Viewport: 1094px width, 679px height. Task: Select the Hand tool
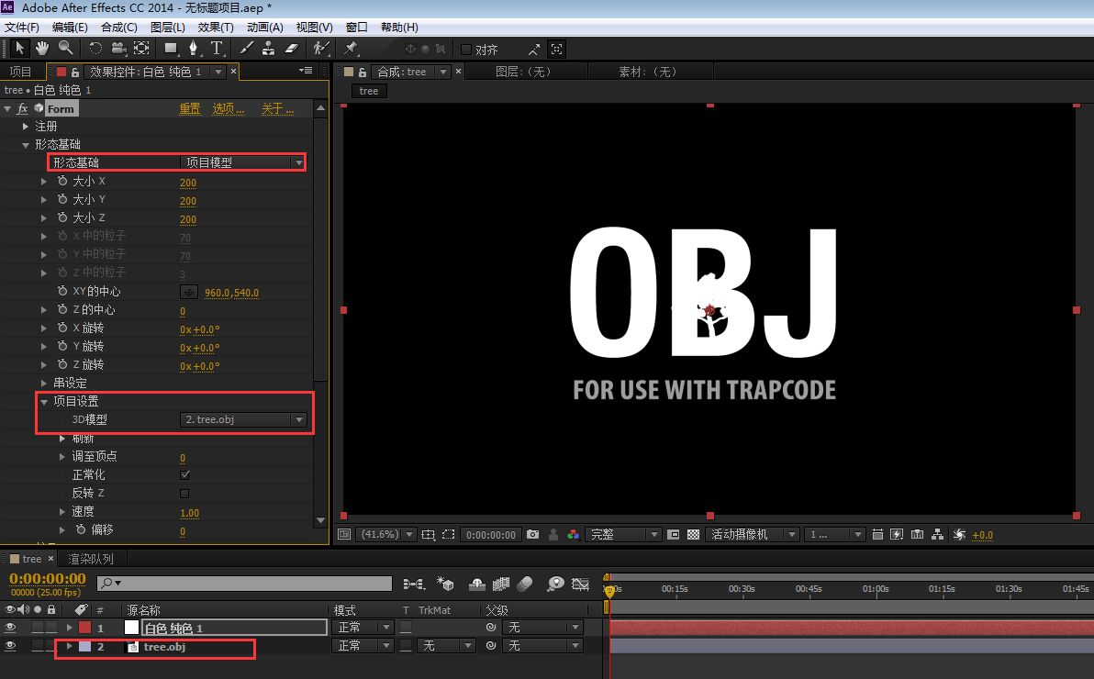(42, 48)
